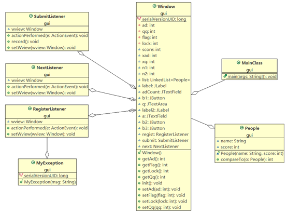Select the adCount: JTextField attribute
Viewport: 287px width, 214px height.
162,92
